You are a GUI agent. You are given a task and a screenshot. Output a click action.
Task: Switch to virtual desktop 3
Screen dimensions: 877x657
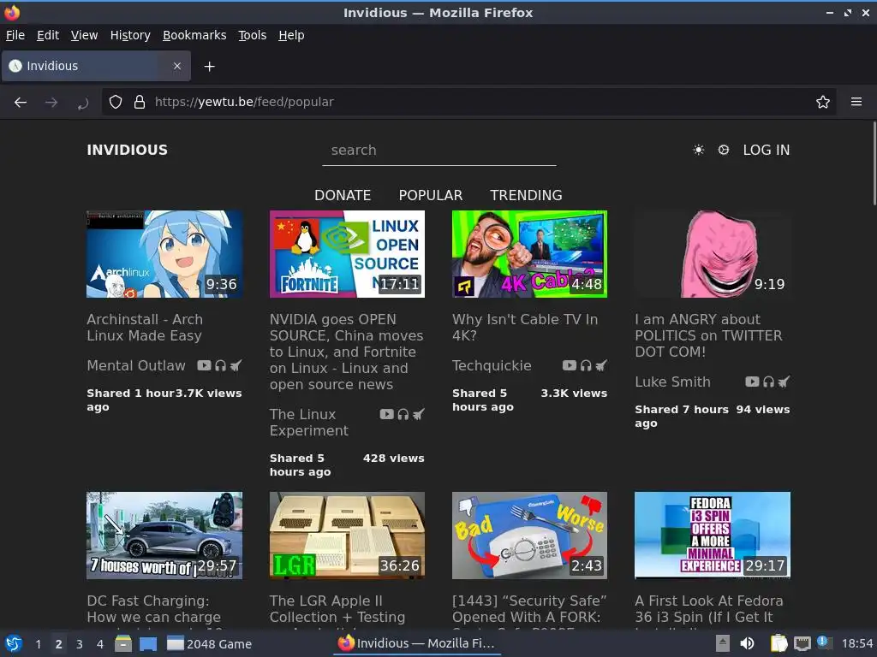[80, 644]
